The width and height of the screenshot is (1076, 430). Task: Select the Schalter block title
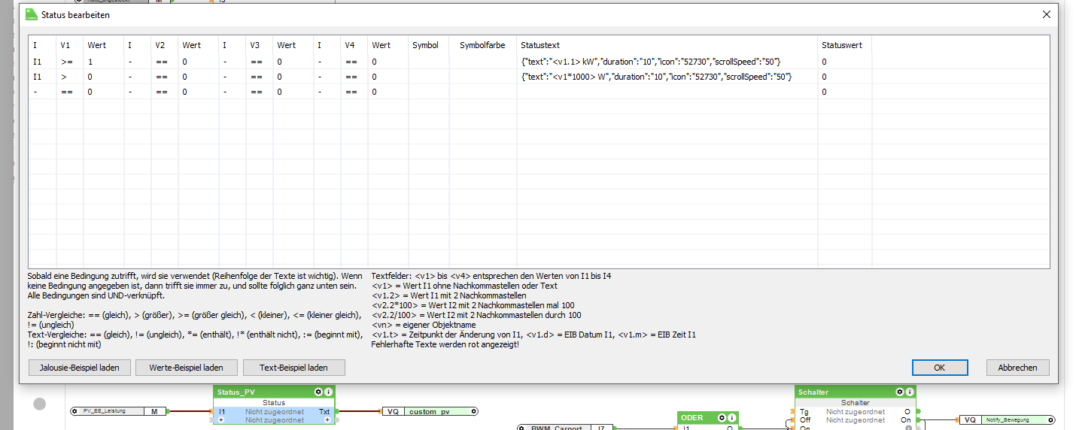click(x=813, y=392)
